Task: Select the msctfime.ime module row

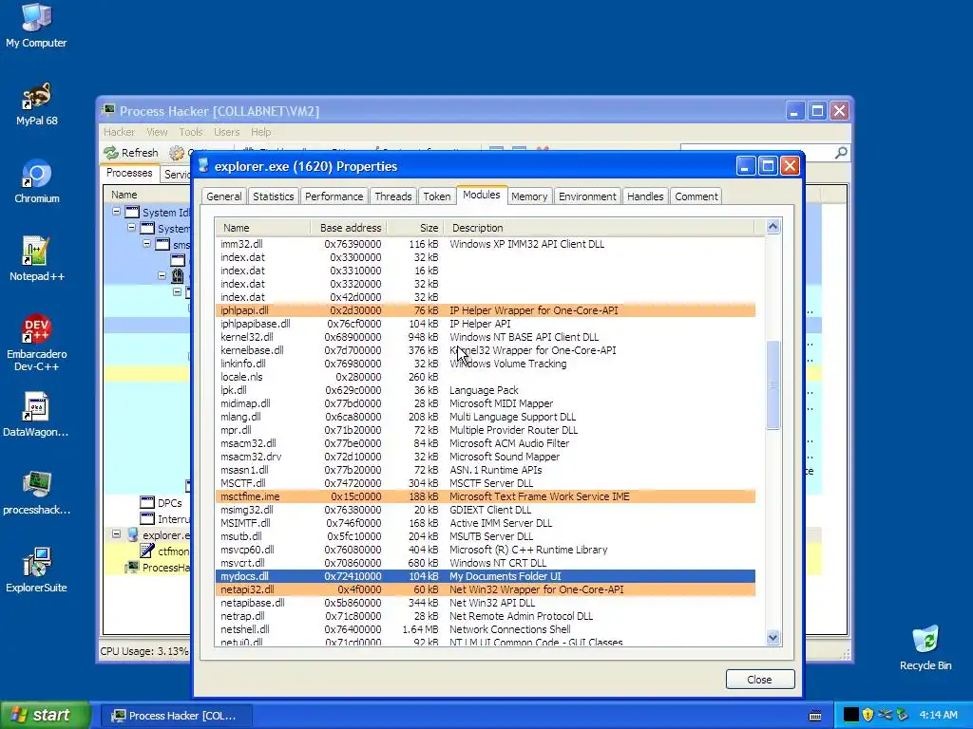Action: (x=486, y=495)
